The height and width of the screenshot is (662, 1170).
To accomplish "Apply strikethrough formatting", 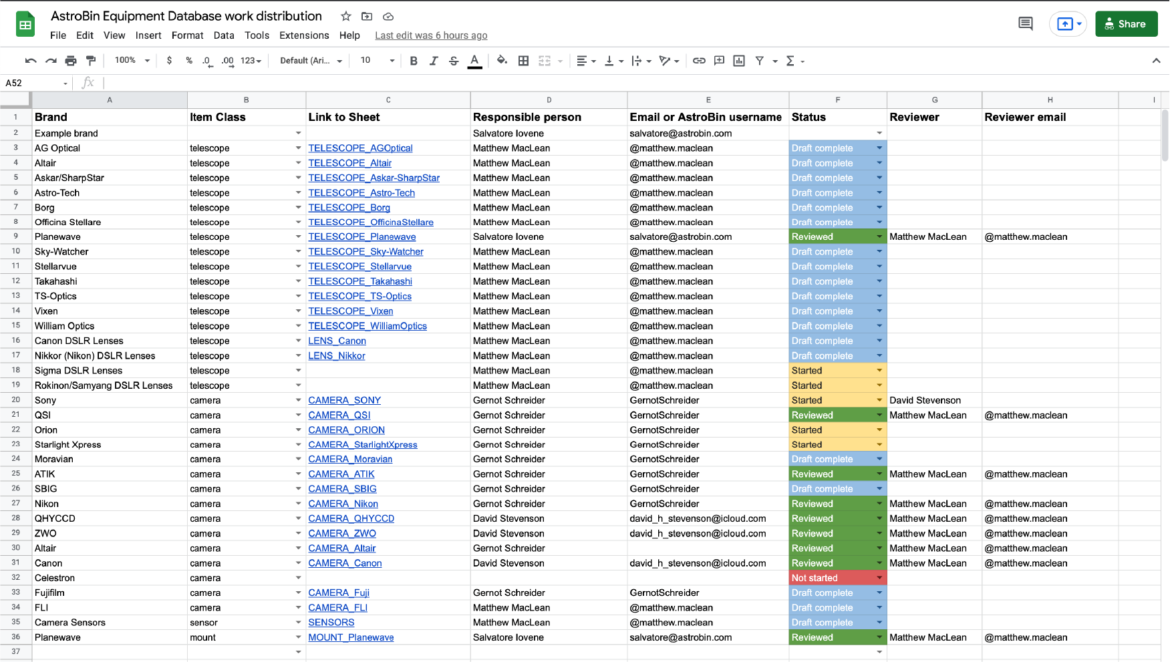I will (454, 60).
